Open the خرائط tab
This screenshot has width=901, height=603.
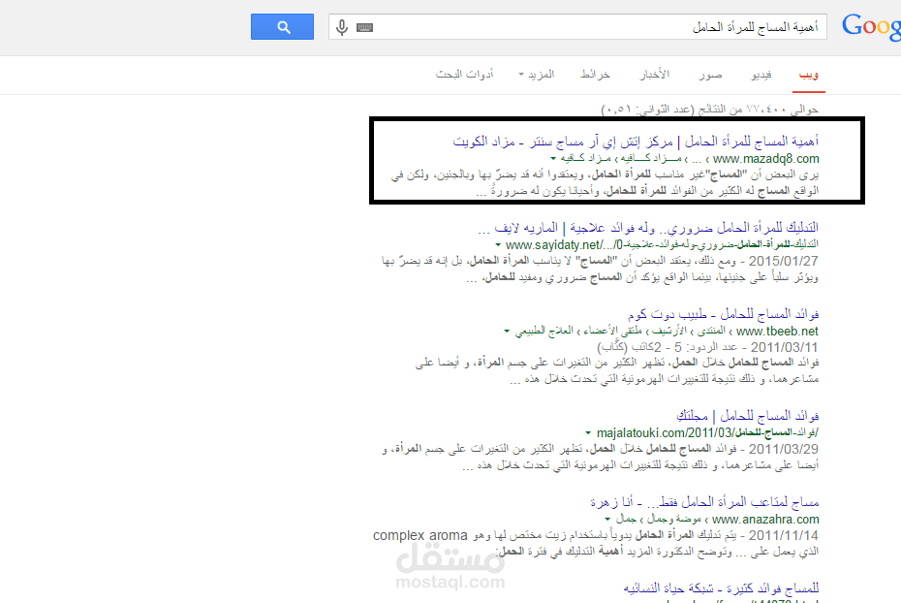tap(595, 74)
